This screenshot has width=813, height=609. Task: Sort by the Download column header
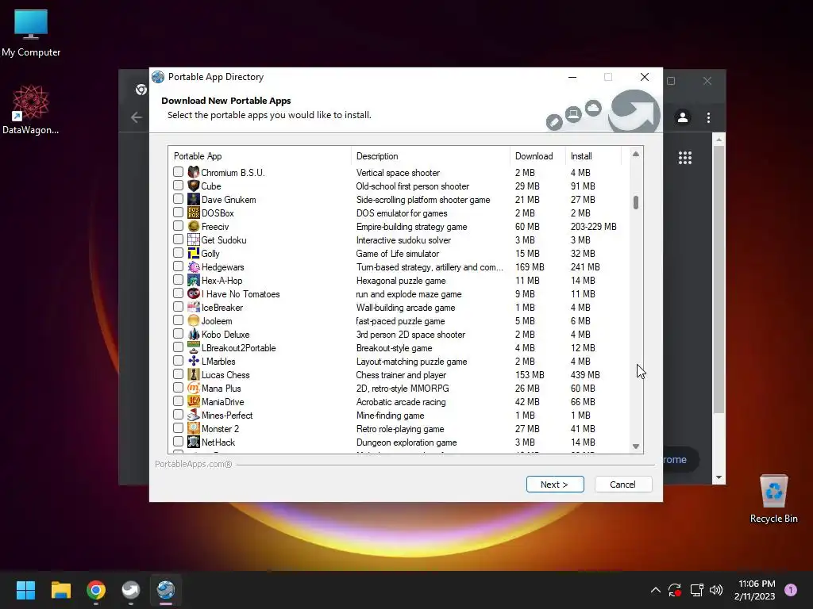(538, 156)
